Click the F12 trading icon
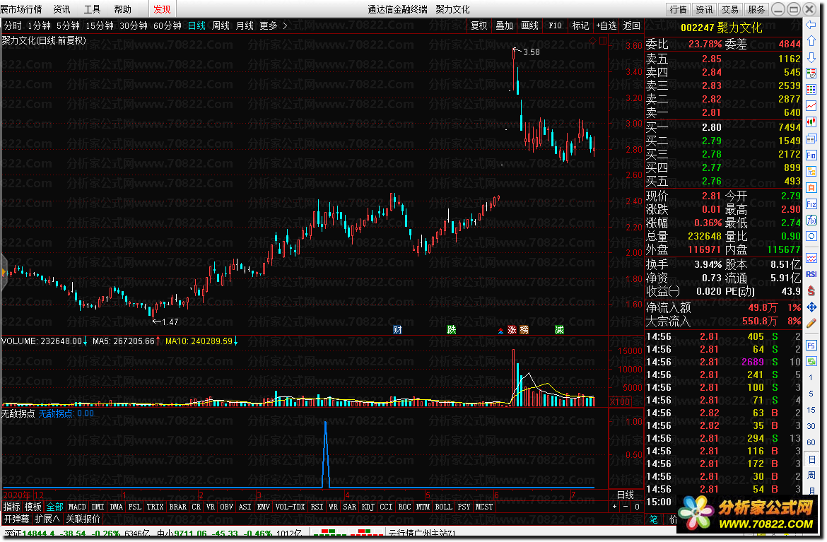 point(811,204)
